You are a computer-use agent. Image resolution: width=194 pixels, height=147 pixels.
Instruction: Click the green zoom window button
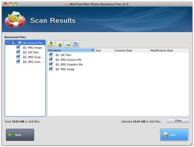[16, 4]
